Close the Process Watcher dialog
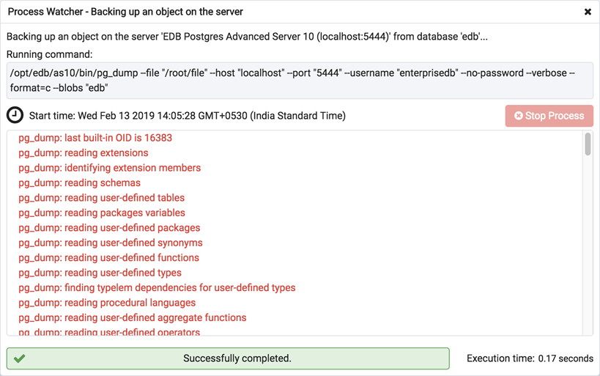600x376 pixels. click(588, 12)
